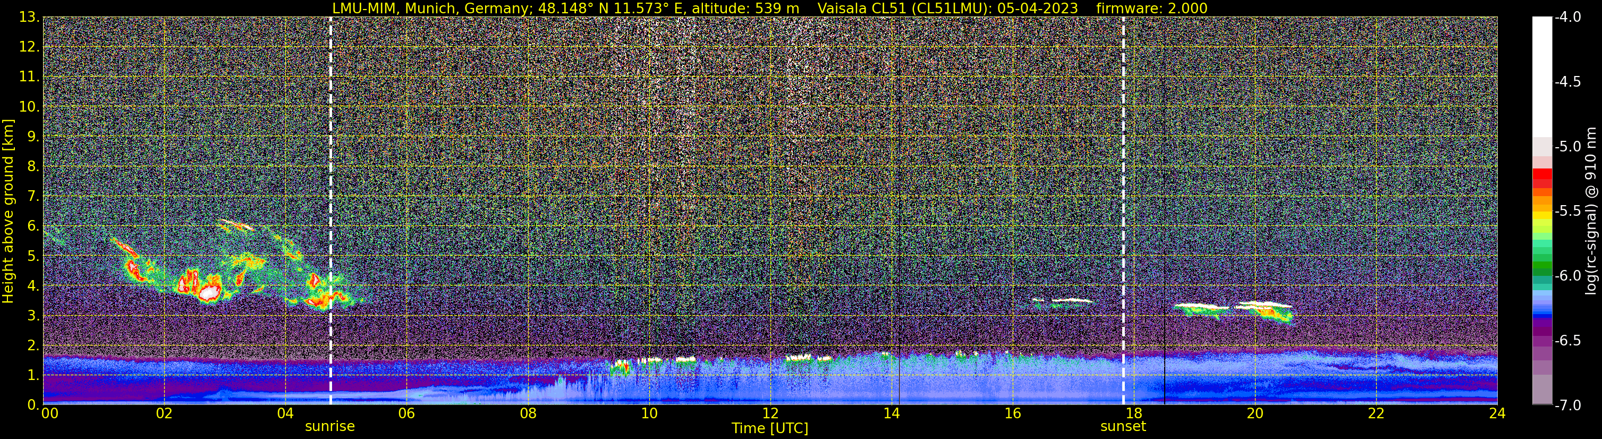Click the height axis tick '4.'
The width and height of the screenshot is (1602, 439).
(x=33, y=286)
